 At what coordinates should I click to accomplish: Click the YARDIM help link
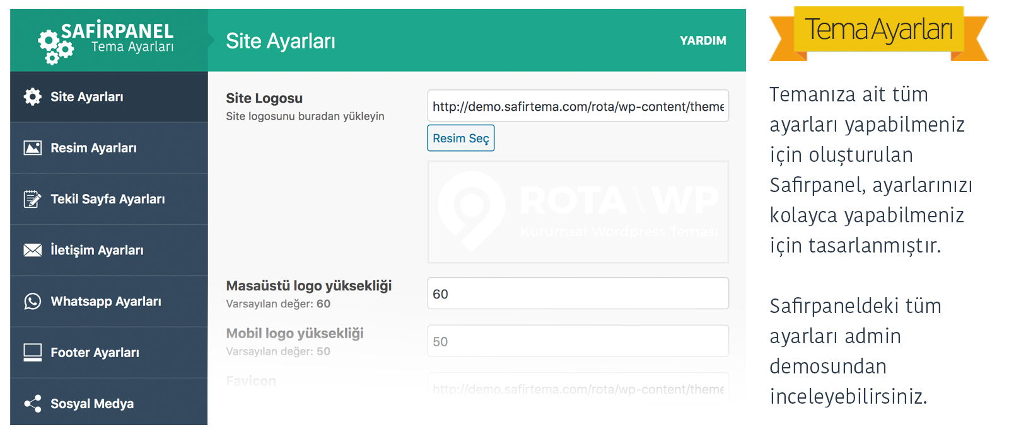pyautogui.click(x=703, y=40)
